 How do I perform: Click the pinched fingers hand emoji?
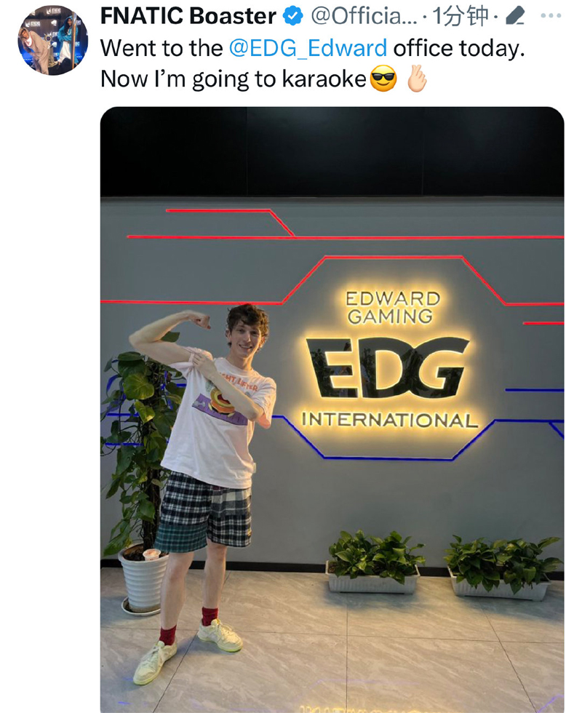point(417,79)
